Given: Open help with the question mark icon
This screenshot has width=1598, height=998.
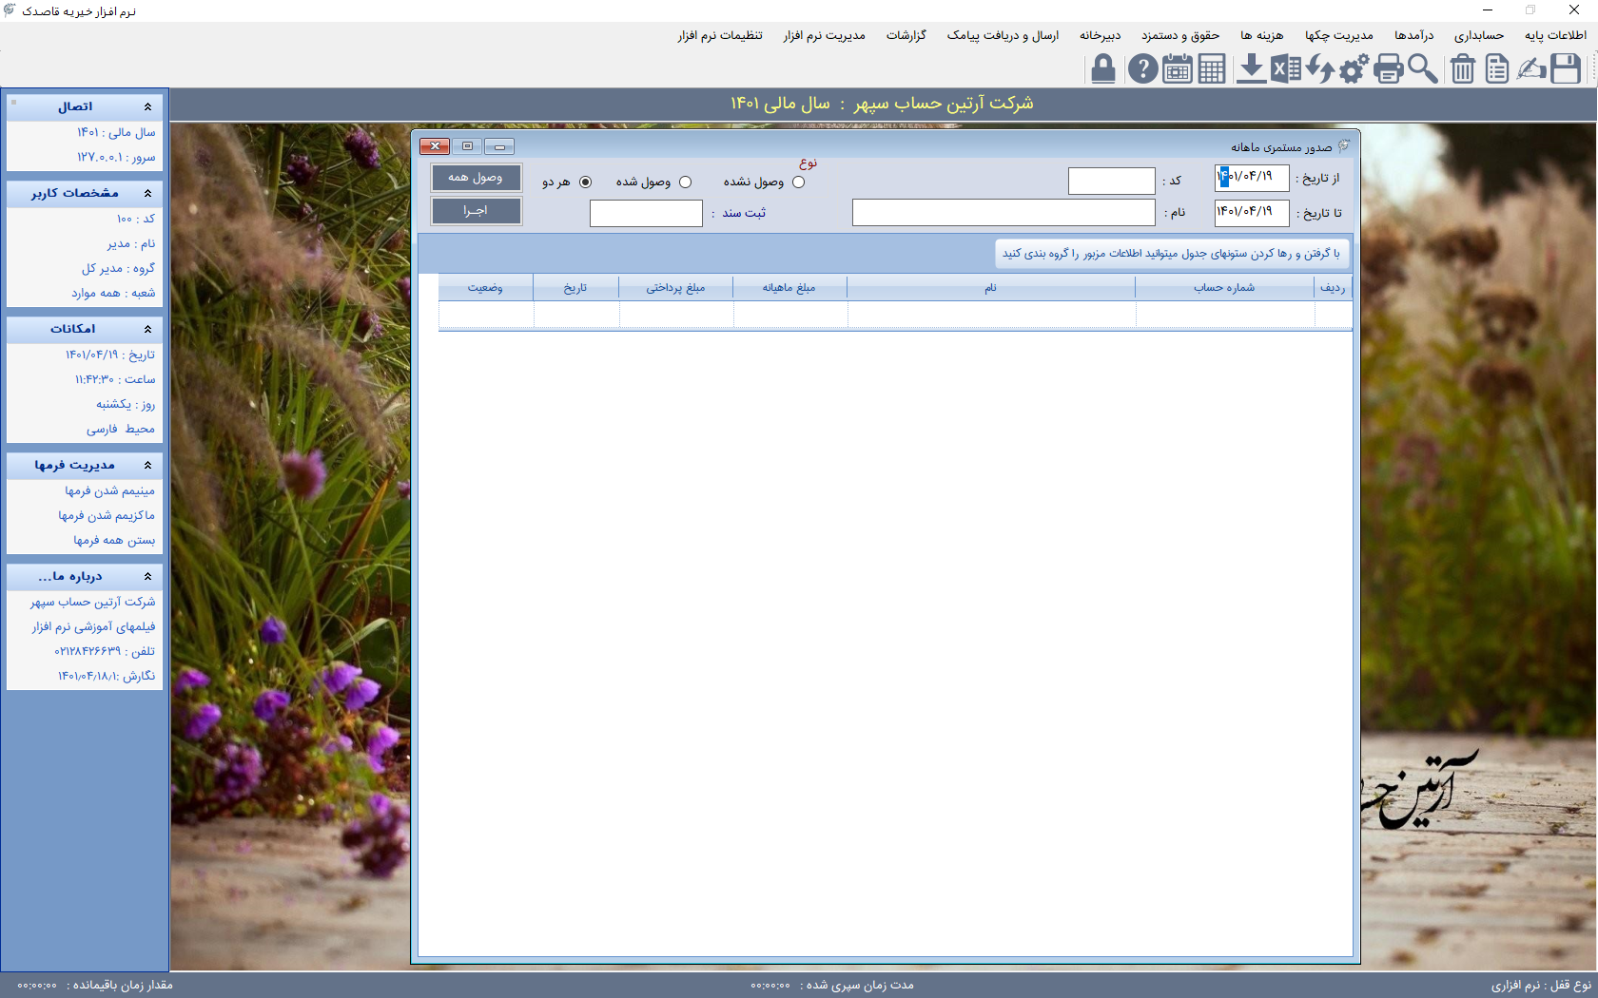Looking at the screenshot, I should [x=1142, y=69].
